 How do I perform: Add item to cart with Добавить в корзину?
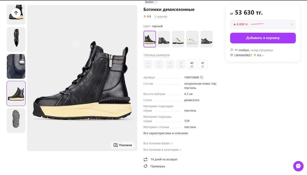click(263, 38)
